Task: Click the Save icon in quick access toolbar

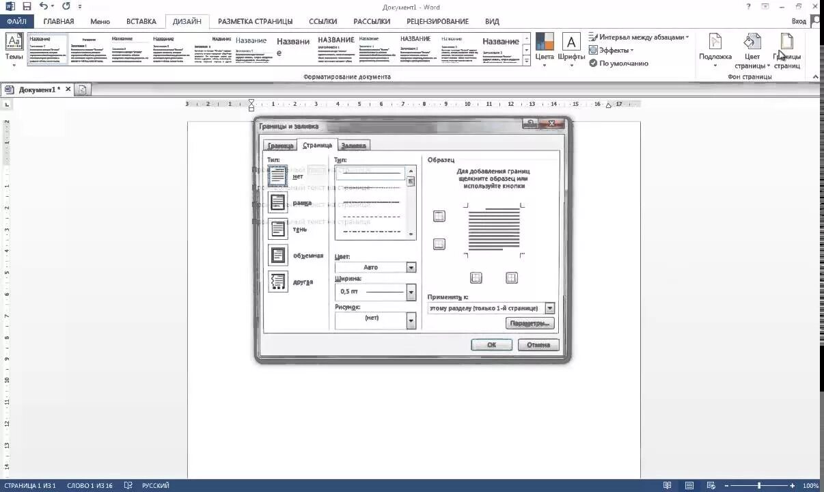Action: [x=27, y=6]
